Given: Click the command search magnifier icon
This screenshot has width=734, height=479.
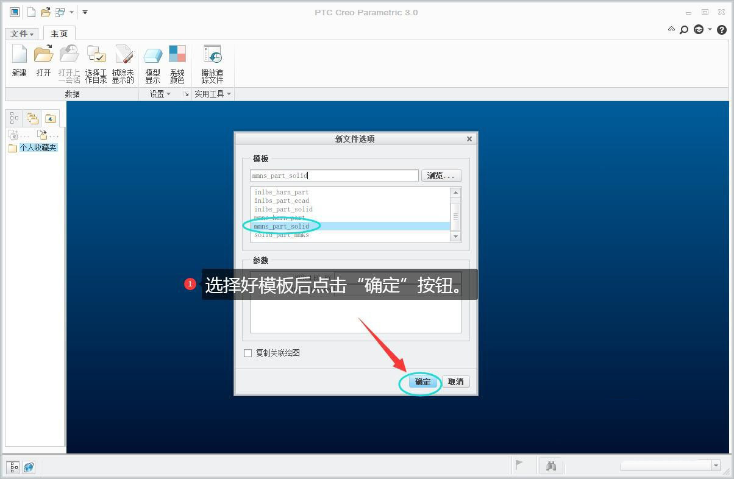Looking at the screenshot, I should pos(684,29).
